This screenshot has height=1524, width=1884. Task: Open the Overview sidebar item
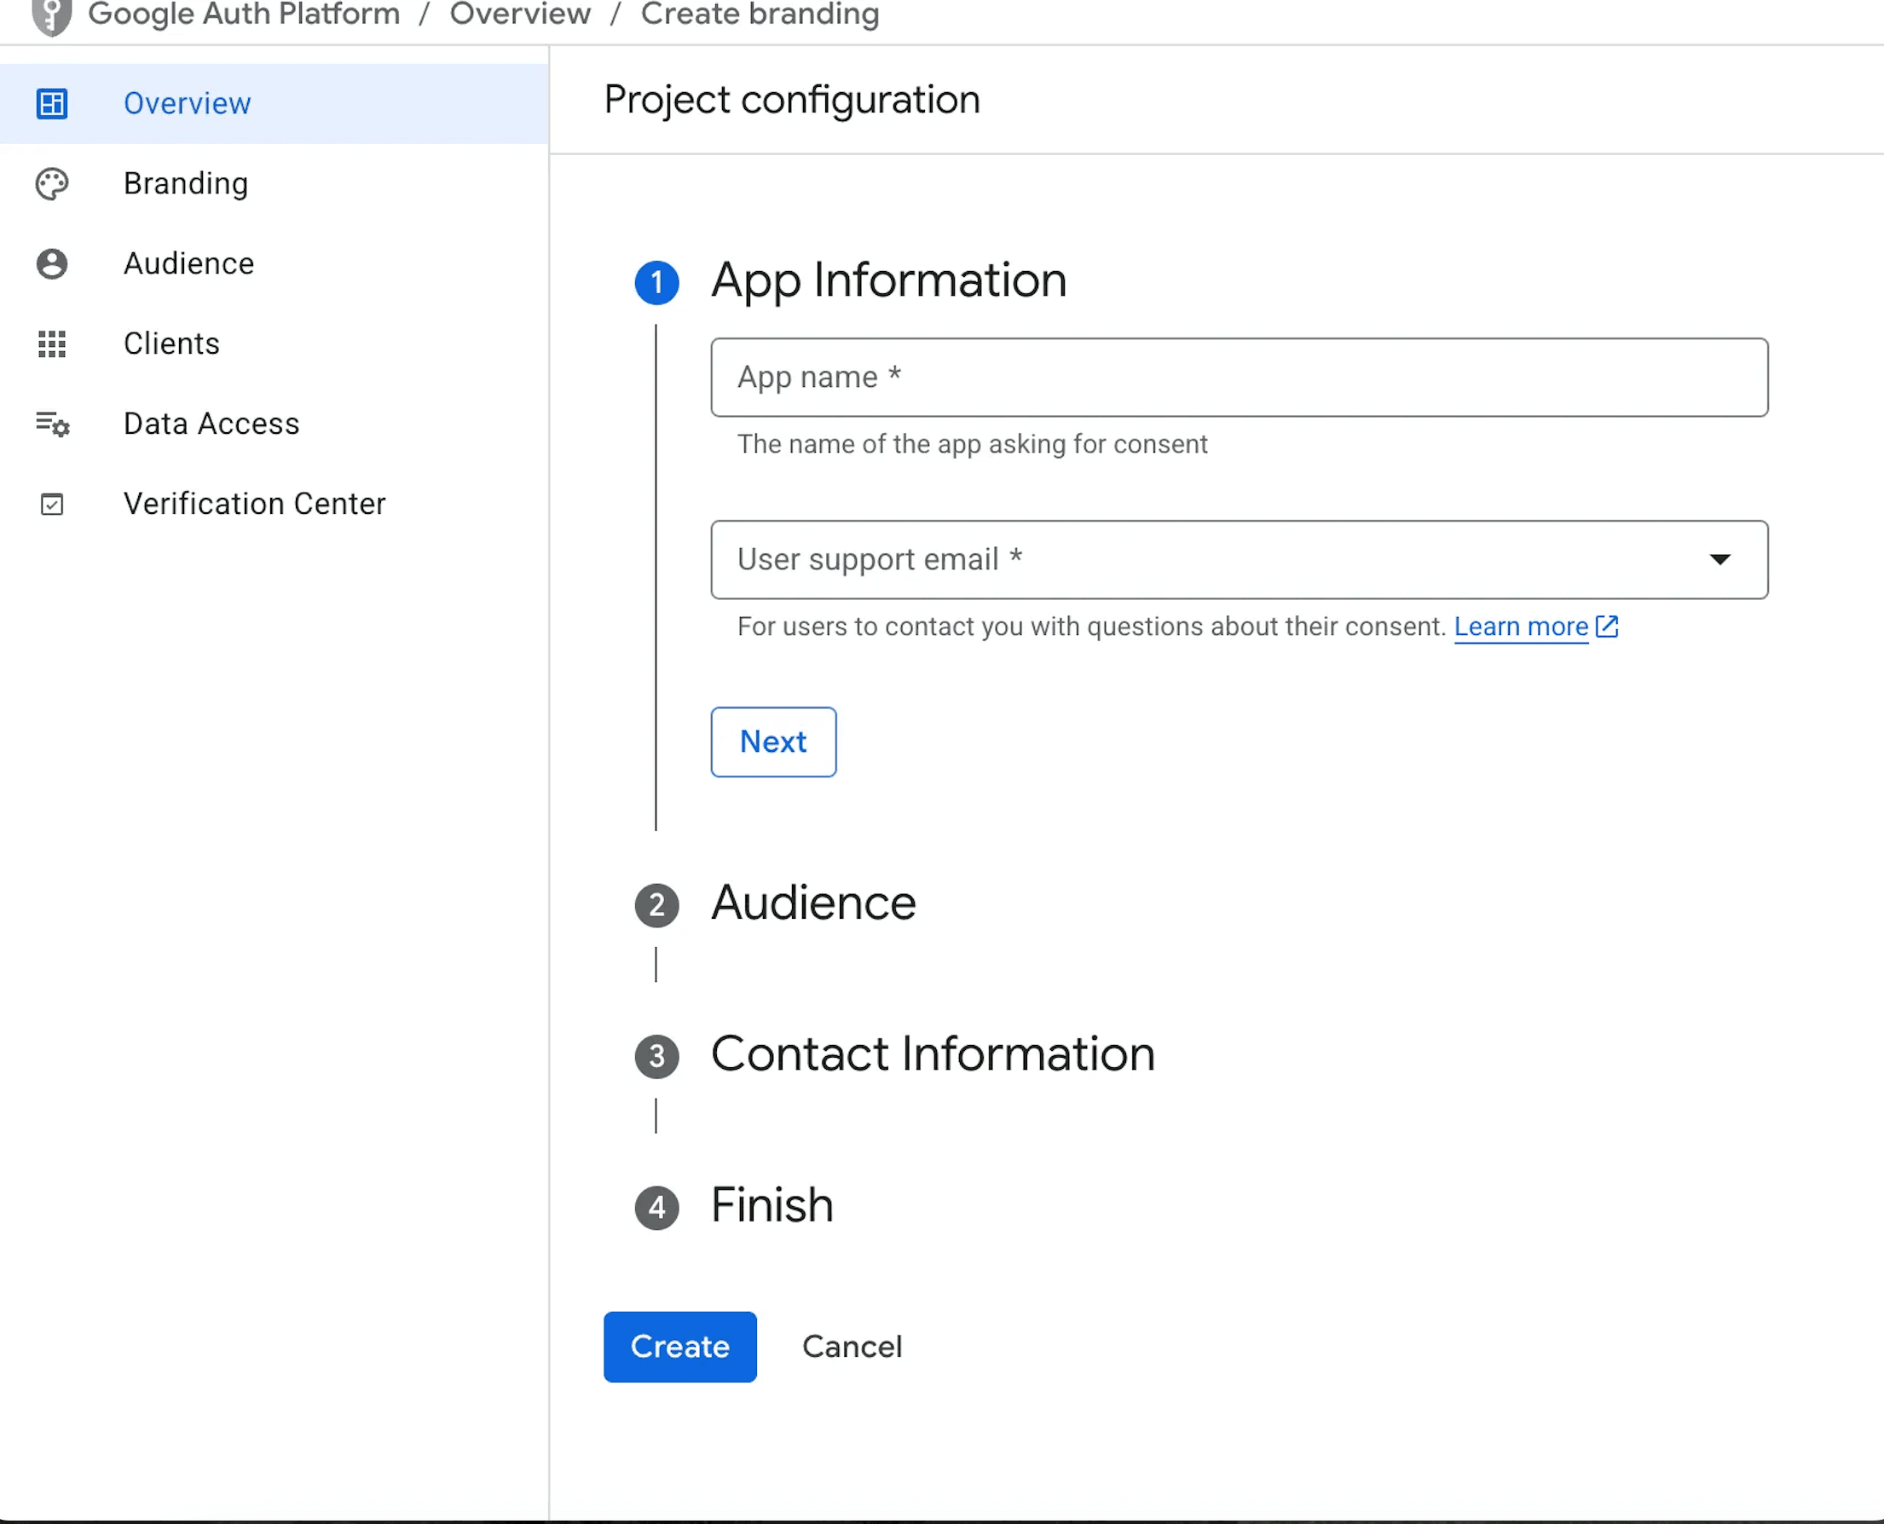pos(274,104)
